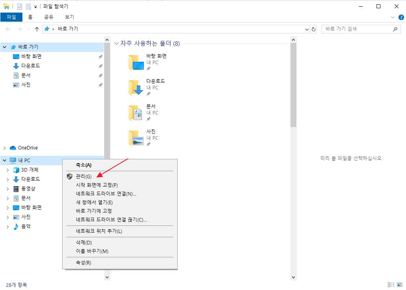This screenshot has height=290, width=406.
Task: Expand the 동영상 tree node
Action: tap(8, 189)
